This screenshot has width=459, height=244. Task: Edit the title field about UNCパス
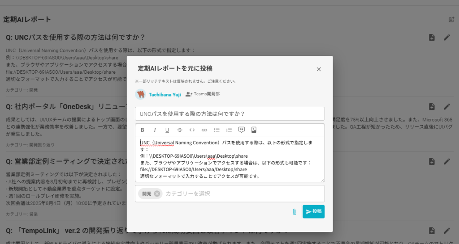[x=230, y=114]
